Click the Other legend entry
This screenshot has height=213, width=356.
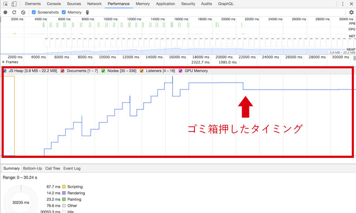pos(72,206)
